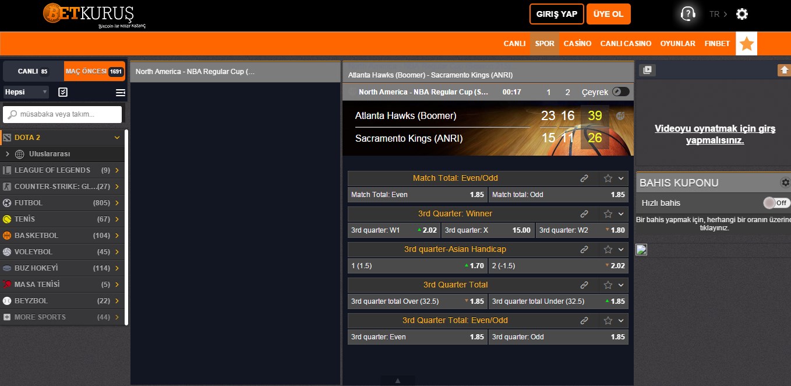The image size is (791, 386).
Task: Toggle the Hızlı bahis switch
Action: 776,203
